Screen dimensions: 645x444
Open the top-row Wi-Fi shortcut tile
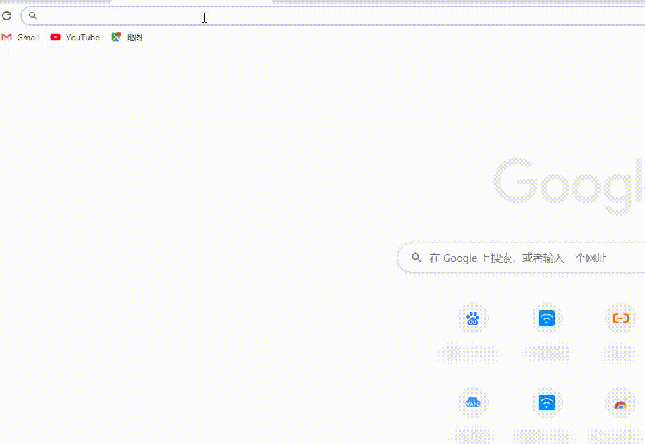[x=547, y=319]
